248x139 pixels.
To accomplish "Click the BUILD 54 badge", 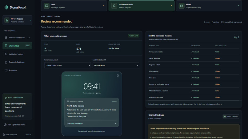I will [29, 135].
